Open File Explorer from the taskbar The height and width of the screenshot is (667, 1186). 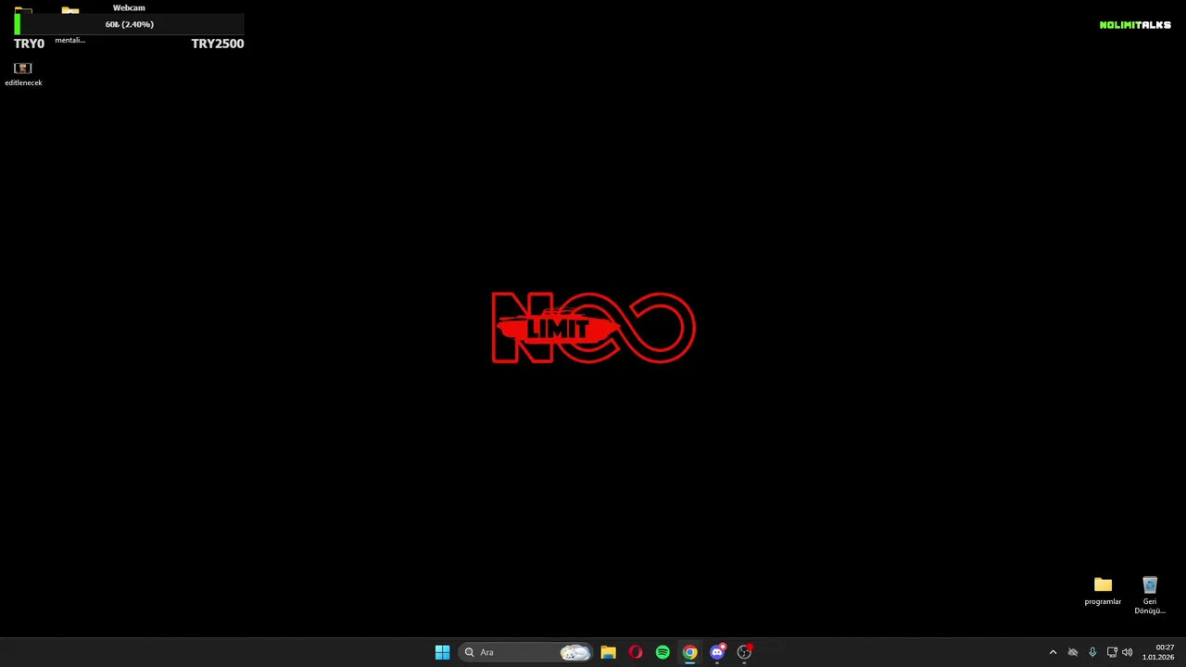click(608, 652)
